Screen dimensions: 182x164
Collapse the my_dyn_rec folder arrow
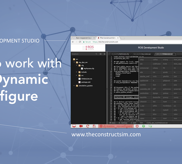tap(74, 62)
